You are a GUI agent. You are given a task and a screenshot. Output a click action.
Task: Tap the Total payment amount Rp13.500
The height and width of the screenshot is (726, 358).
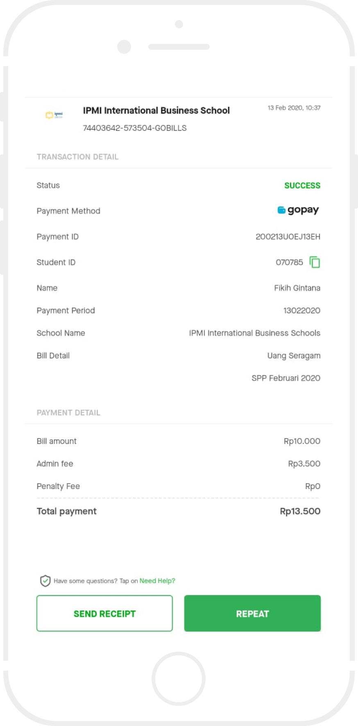tap(300, 511)
